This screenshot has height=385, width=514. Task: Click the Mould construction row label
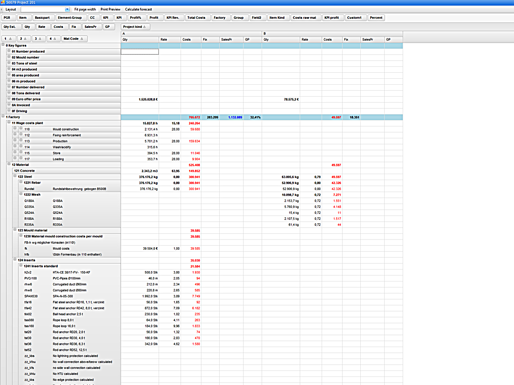click(66, 129)
